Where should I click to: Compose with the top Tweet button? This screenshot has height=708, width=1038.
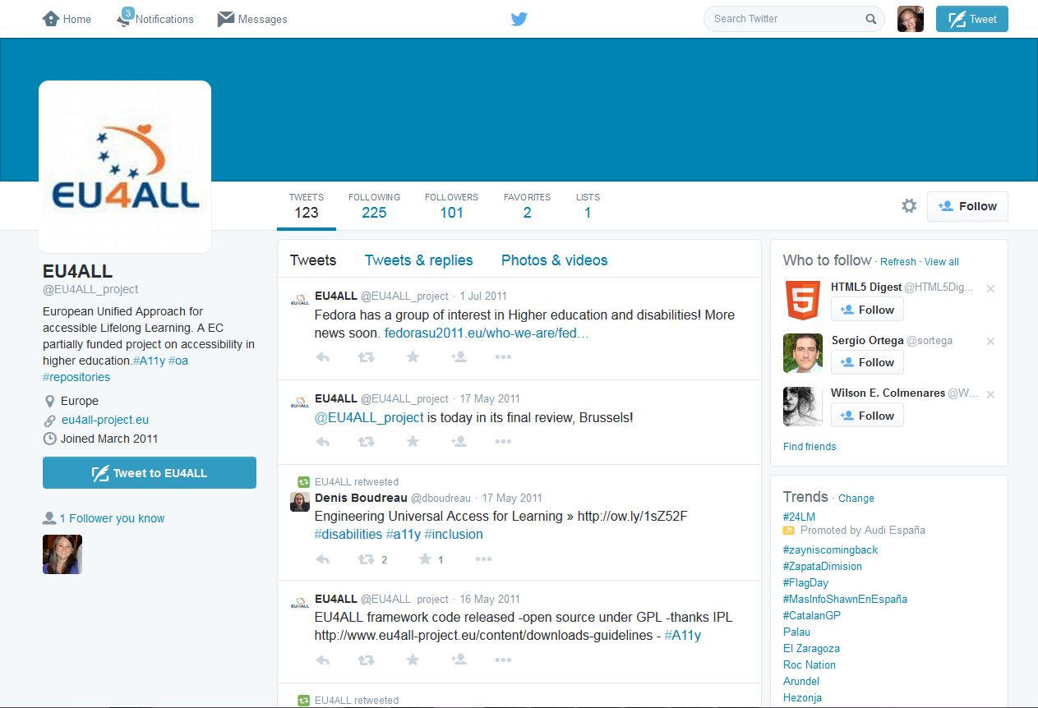click(x=972, y=19)
